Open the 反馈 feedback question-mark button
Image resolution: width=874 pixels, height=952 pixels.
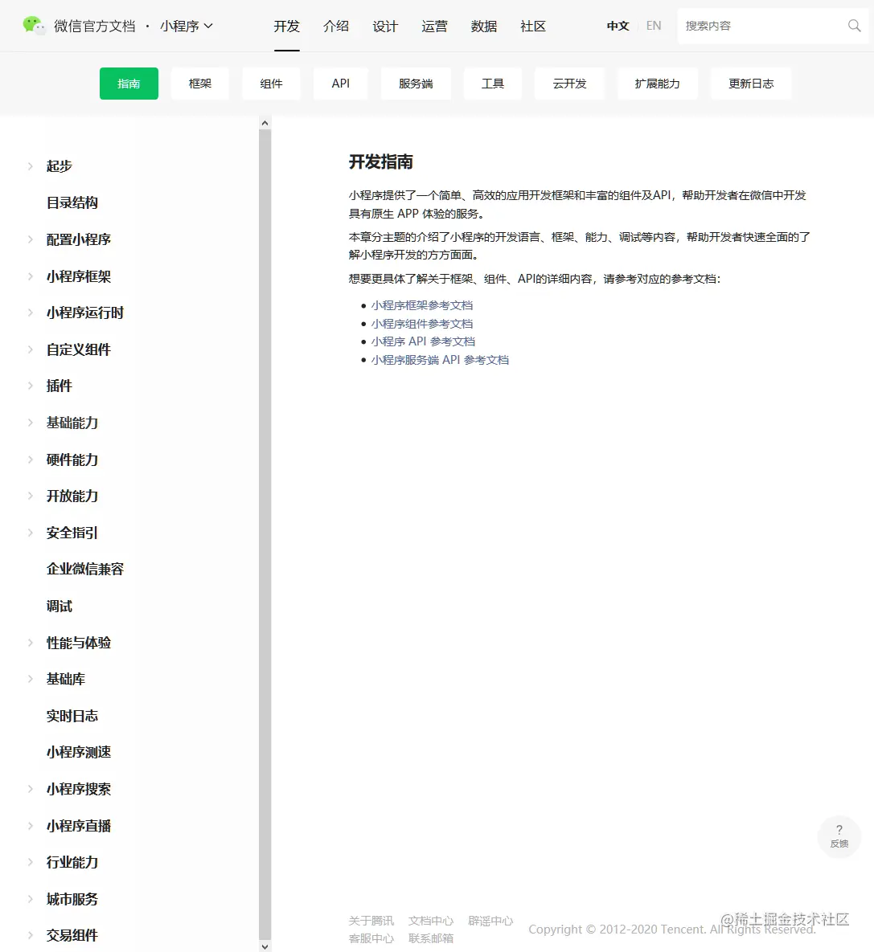(x=839, y=836)
